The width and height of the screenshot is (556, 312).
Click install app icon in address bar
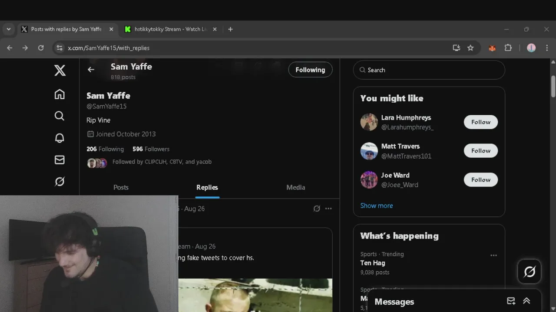(456, 48)
